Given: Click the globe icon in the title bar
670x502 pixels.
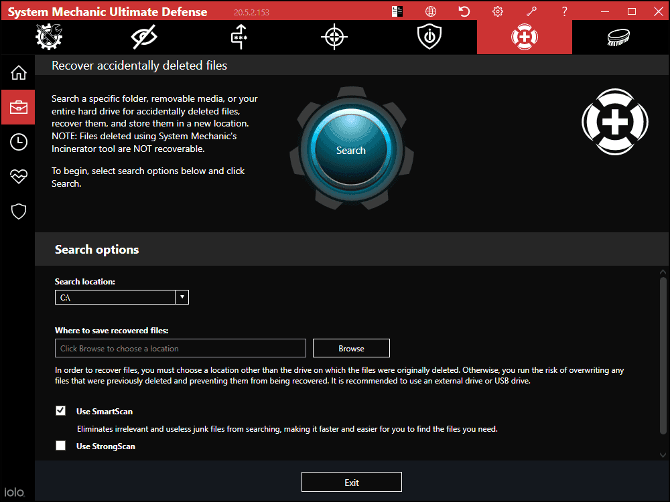Looking at the screenshot, I should (430, 11).
